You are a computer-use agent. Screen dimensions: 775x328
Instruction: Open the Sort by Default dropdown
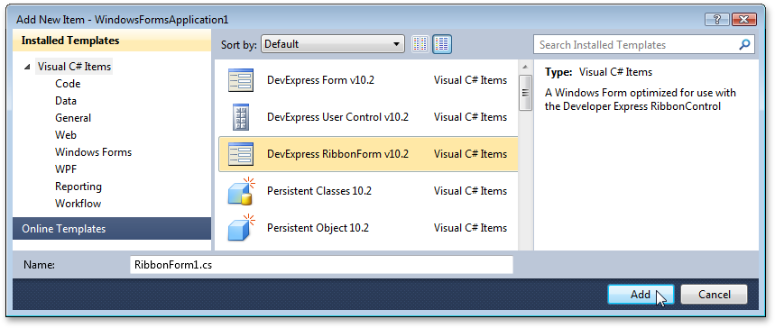pyautogui.click(x=333, y=44)
